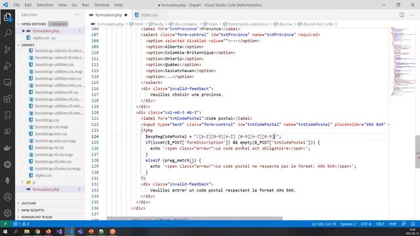The width and height of the screenshot is (420, 236).
Task: Click body in breadcrumbs
Action: (x=158, y=24)
